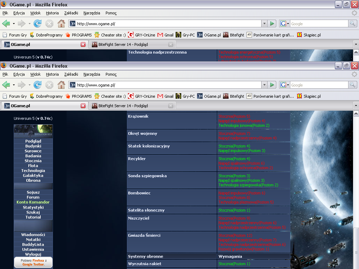The image size is (359, 269).
Task: Click the Home icon in the lower Firefox toolbar
Action: [61, 85]
